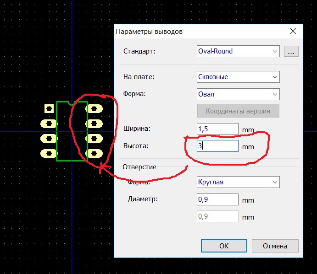Image resolution: width=317 pixels, height=274 pixels.
Task: Click the bottom pad in left column
Action: click(x=48, y=153)
